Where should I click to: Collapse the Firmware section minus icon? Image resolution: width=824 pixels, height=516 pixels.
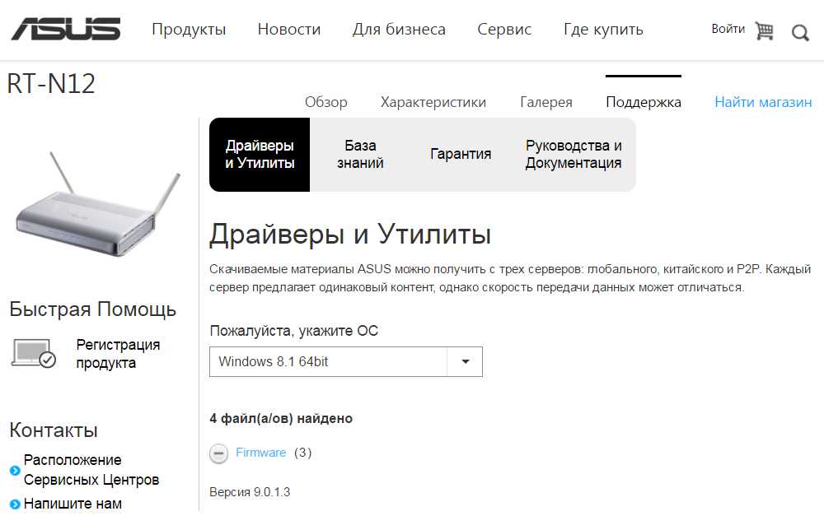[x=218, y=453]
